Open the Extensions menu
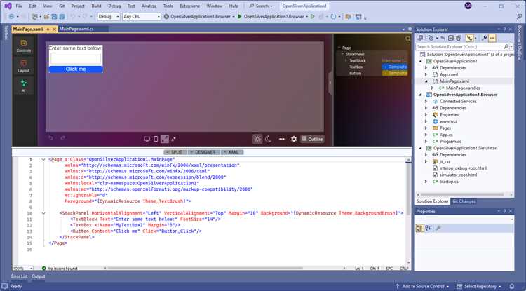The width and height of the screenshot is (526, 291). click(x=189, y=6)
